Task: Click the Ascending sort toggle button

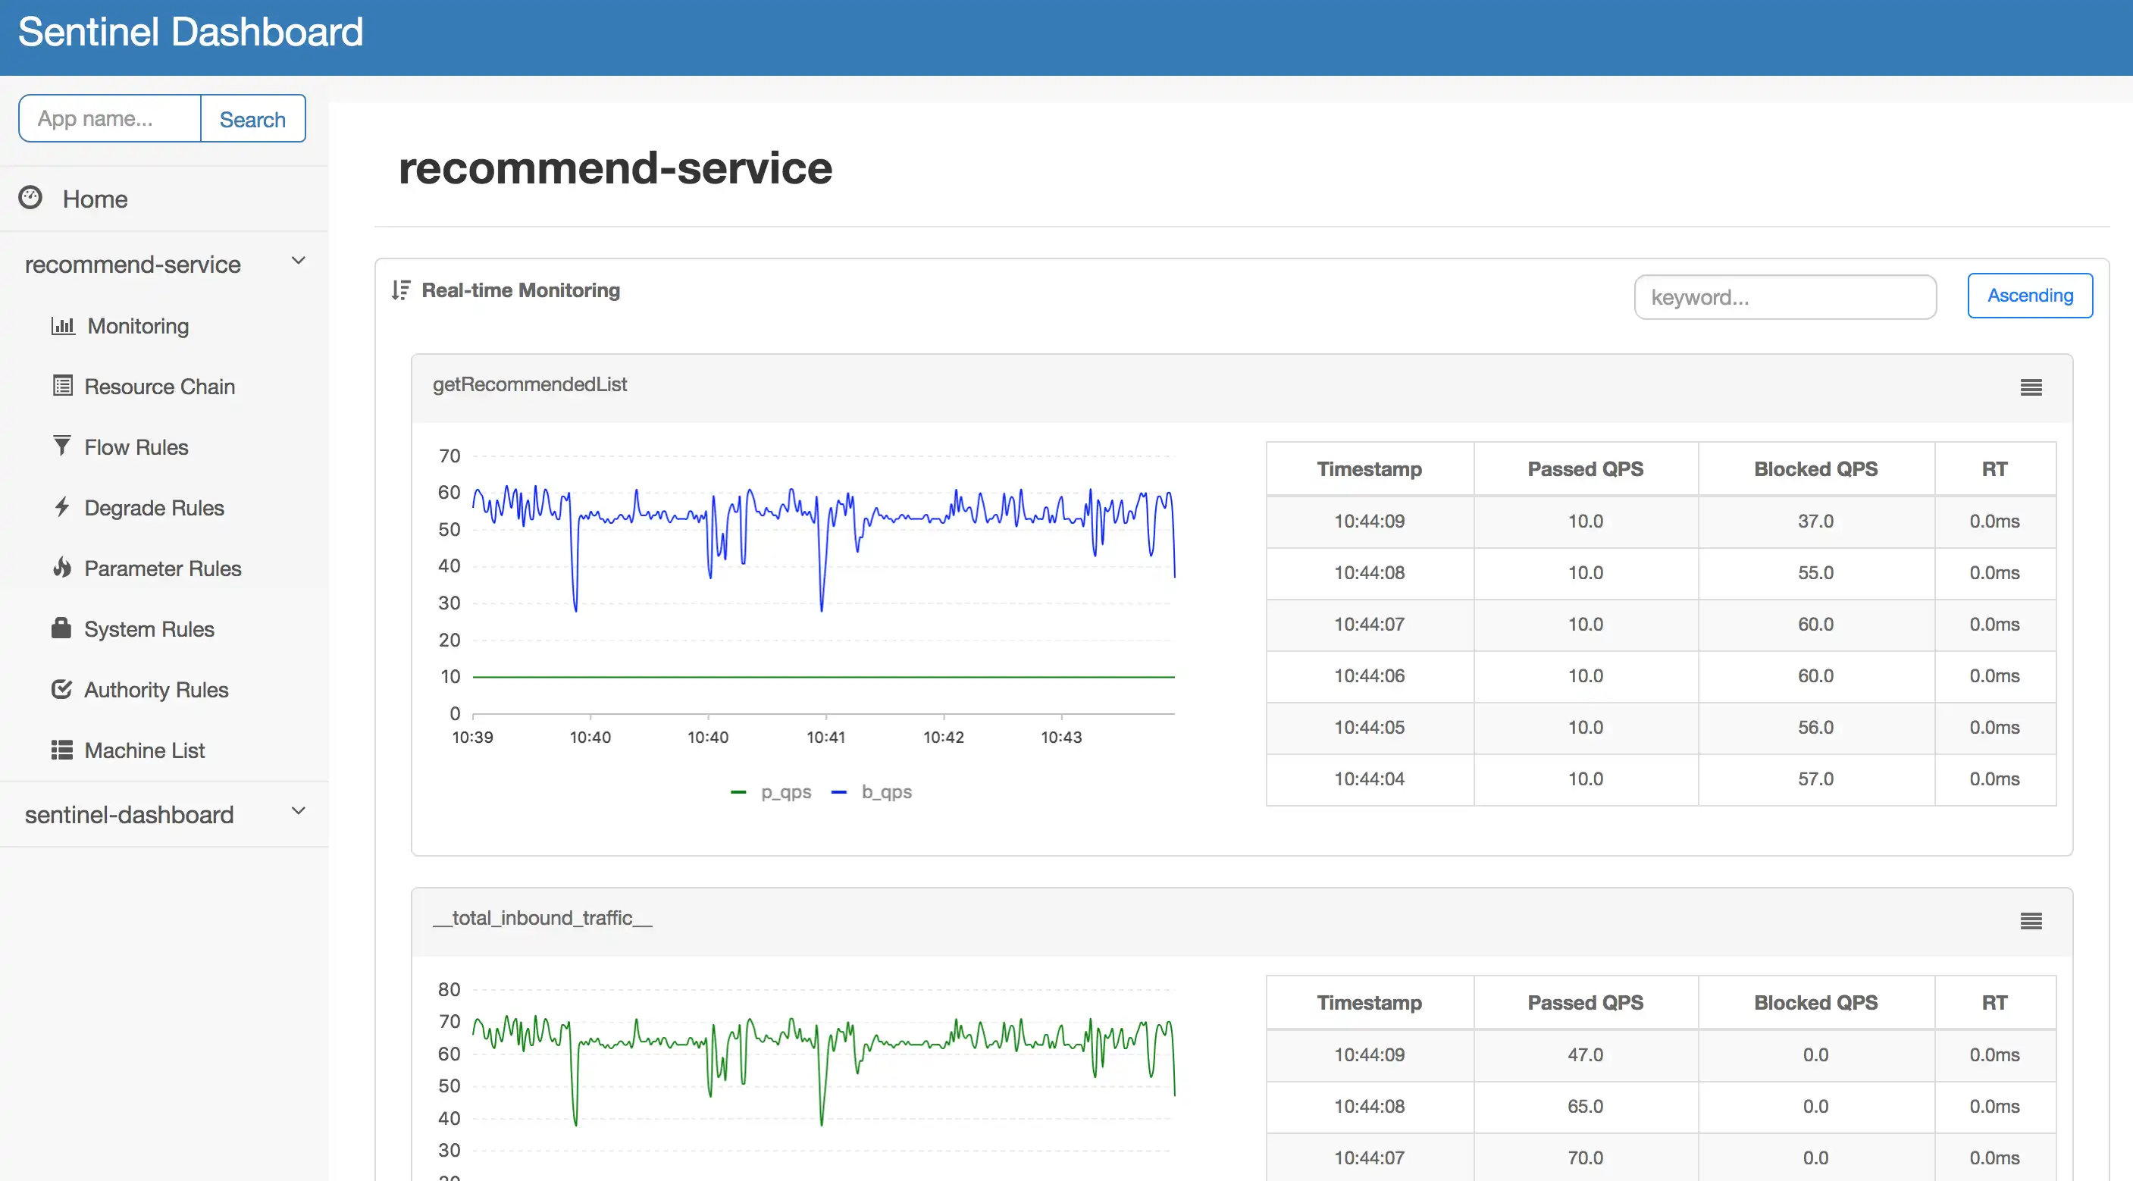Action: [2028, 296]
